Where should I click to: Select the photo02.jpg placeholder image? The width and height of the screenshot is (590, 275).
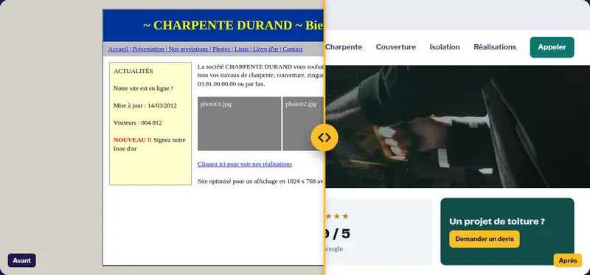point(303,124)
